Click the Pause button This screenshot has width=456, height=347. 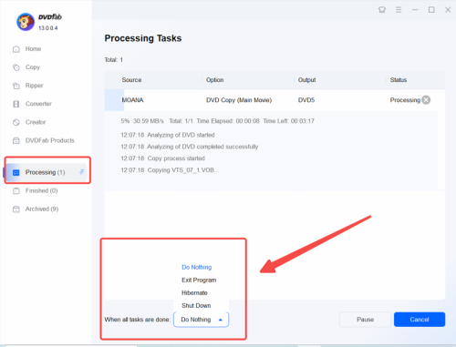pyautogui.click(x=365, y=320)
